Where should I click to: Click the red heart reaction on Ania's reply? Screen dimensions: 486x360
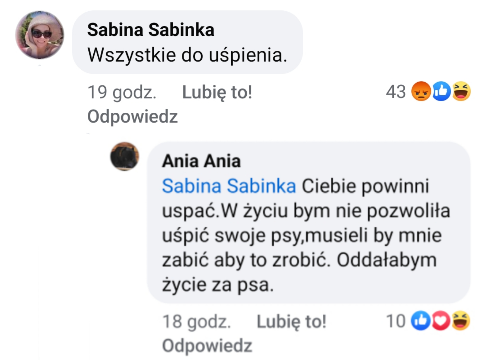coord(441,320)
